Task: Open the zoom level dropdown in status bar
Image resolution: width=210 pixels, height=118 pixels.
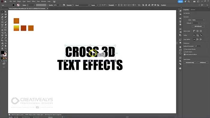Action: [15, 117]
